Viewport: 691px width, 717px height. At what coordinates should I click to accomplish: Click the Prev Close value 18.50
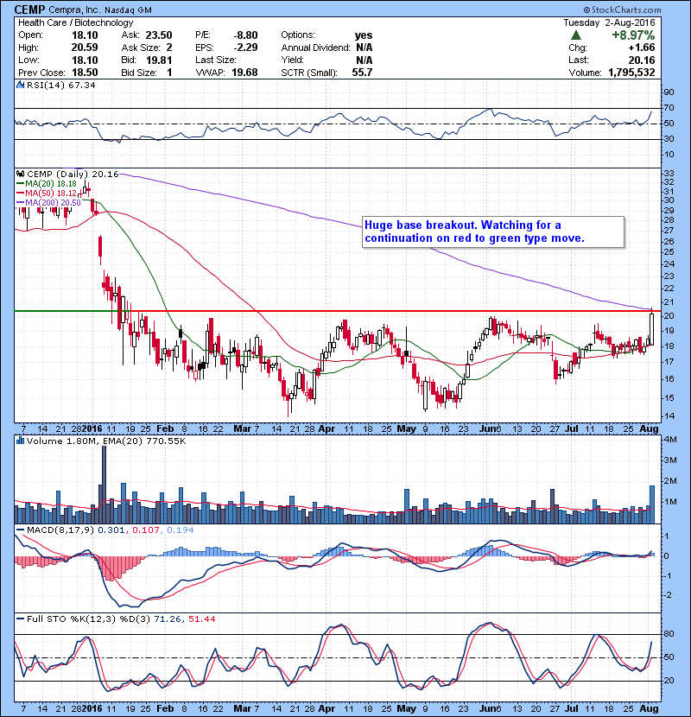pyautogui.click(x=85, y=73)
